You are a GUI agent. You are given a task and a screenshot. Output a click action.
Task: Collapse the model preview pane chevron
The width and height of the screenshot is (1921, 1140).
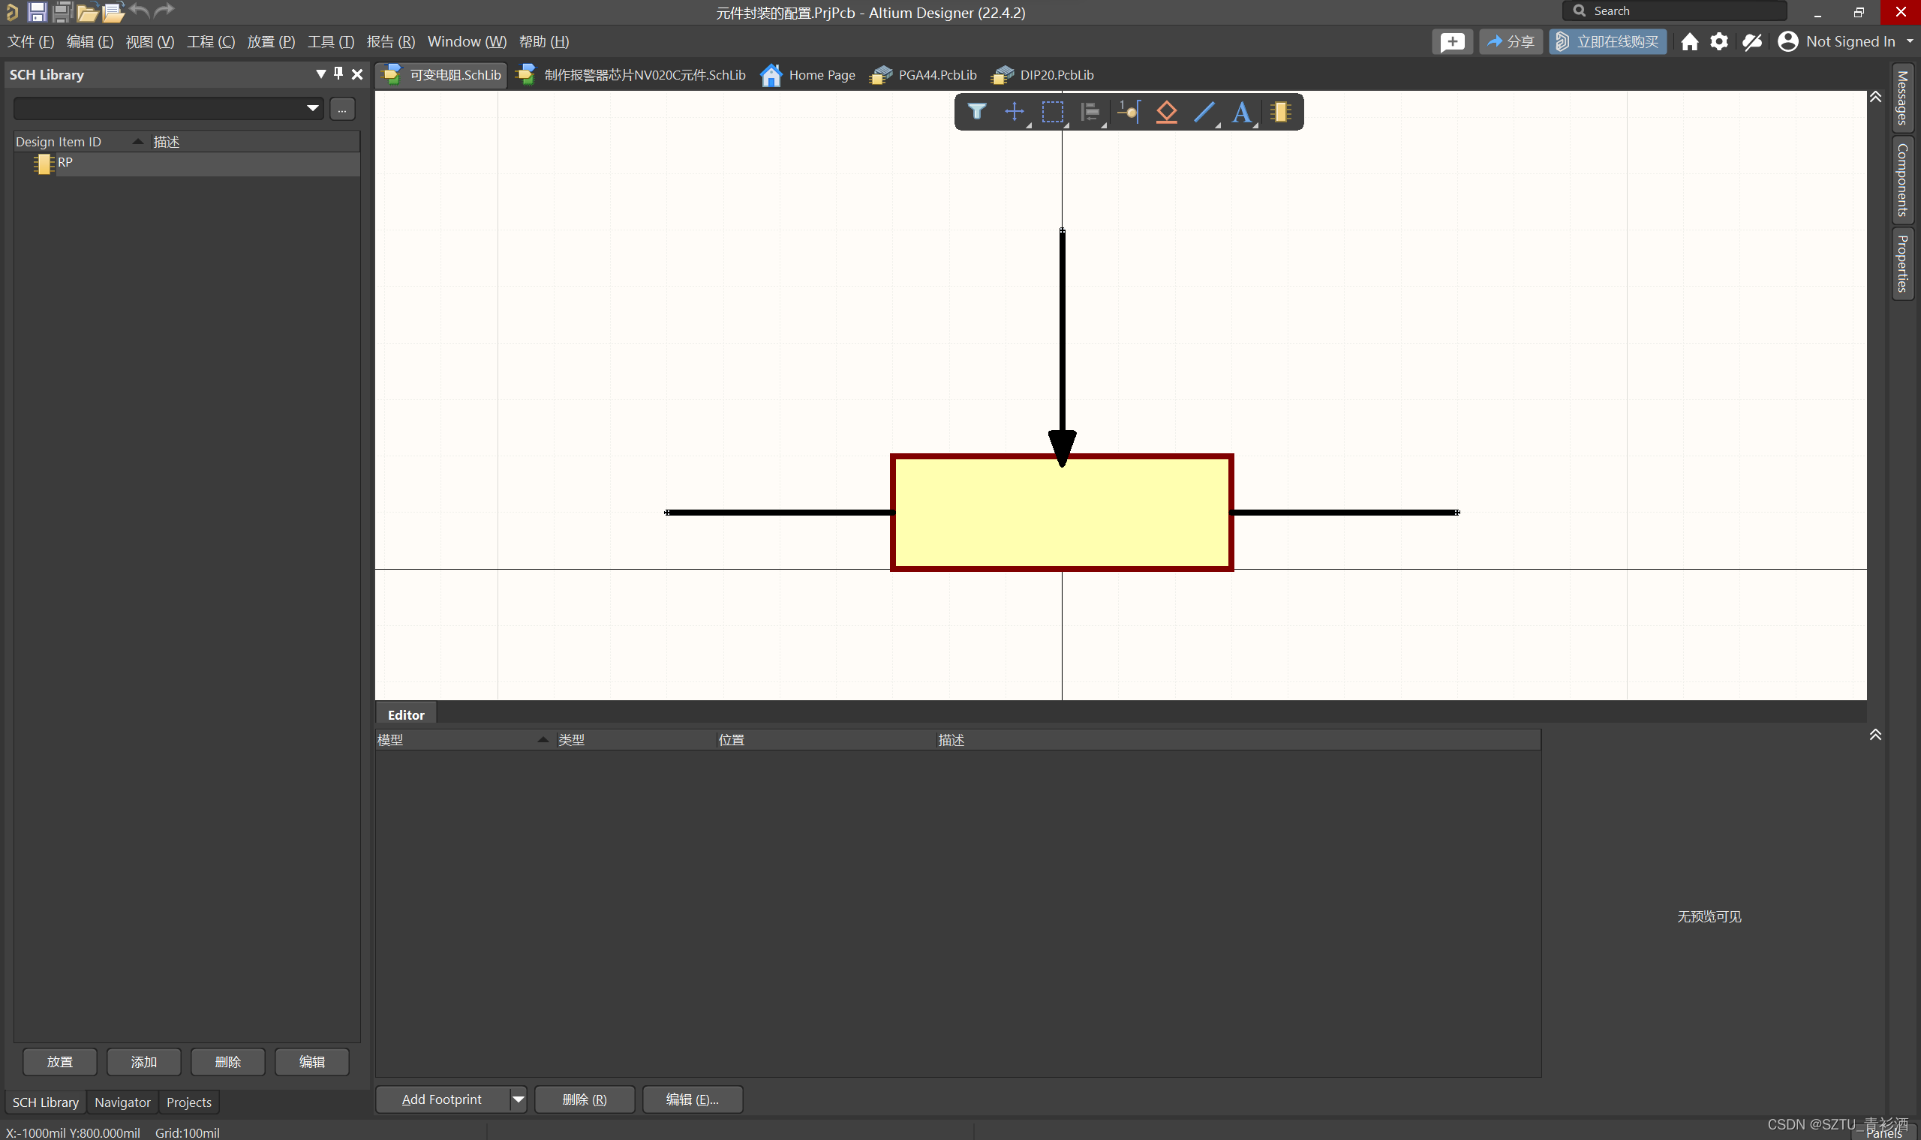(1875, 735)
